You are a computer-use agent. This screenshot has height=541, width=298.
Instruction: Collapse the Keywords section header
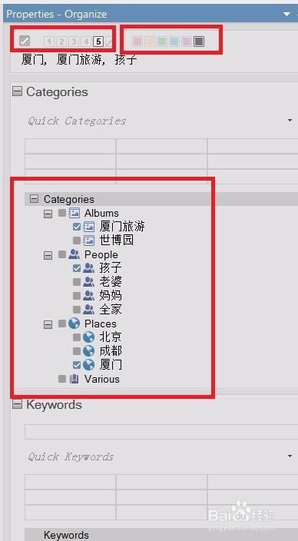17,404
